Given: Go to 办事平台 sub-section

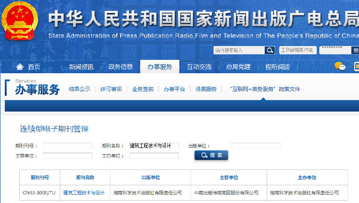Looking at the screenshot, I should pyautogui.click(x=174, y=89).
